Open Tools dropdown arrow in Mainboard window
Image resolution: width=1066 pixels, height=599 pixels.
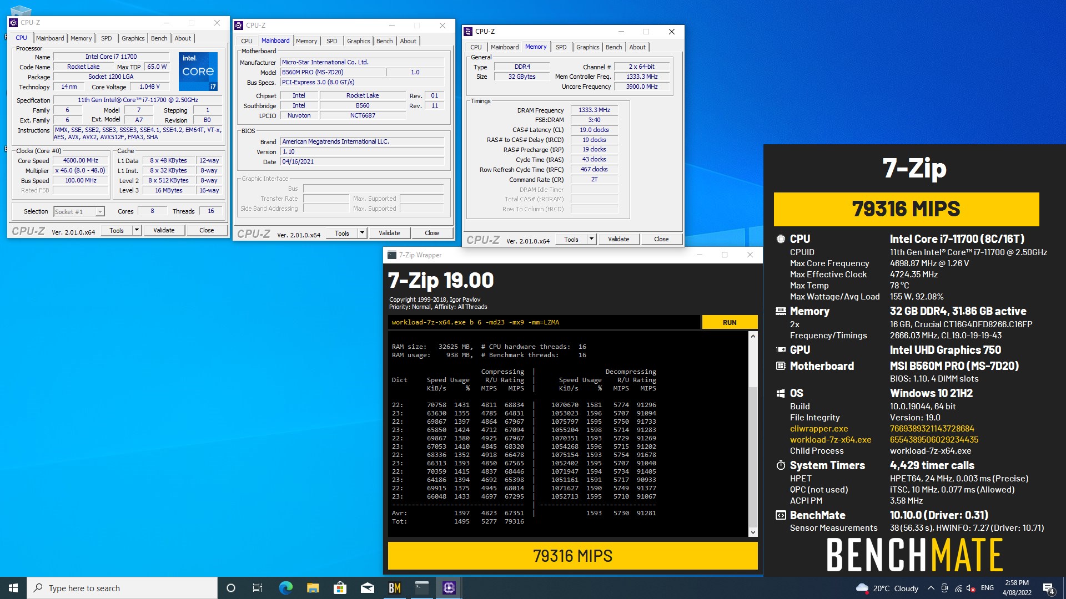[x=362, y=233]
